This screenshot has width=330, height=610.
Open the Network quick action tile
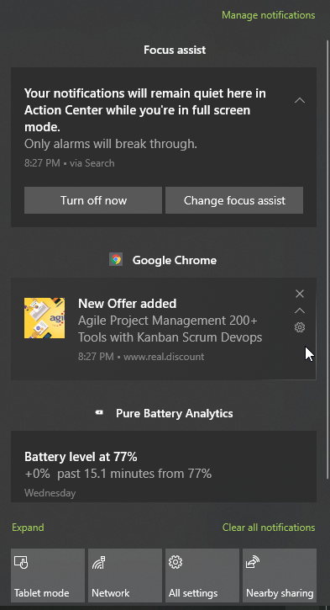click(125, 576)
